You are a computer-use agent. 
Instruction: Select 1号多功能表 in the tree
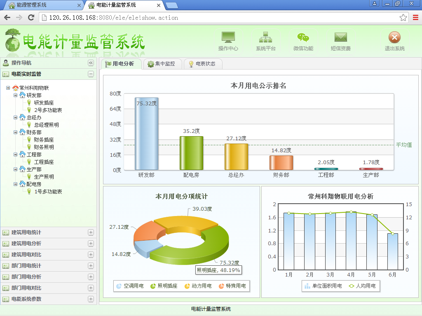click(x=48, y=191)
